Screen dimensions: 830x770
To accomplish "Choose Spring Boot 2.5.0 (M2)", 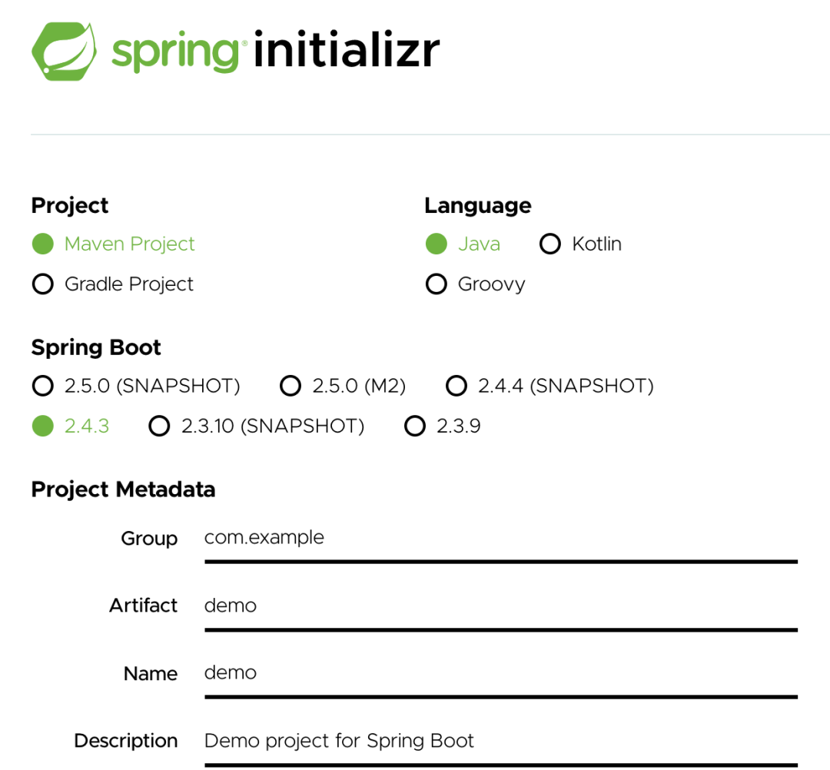I will click(x=290, y=386).
